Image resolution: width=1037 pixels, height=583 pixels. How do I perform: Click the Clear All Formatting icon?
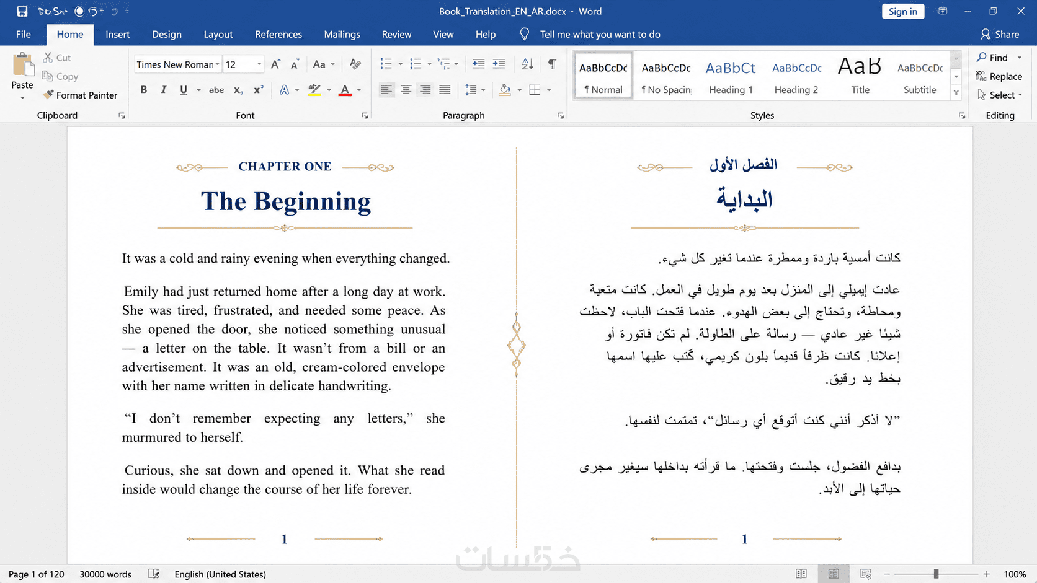tap(355, 64)
